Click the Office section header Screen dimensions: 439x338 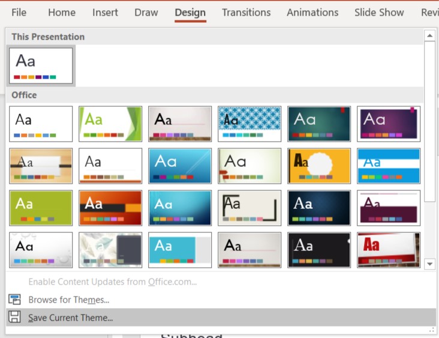[215, 95]
